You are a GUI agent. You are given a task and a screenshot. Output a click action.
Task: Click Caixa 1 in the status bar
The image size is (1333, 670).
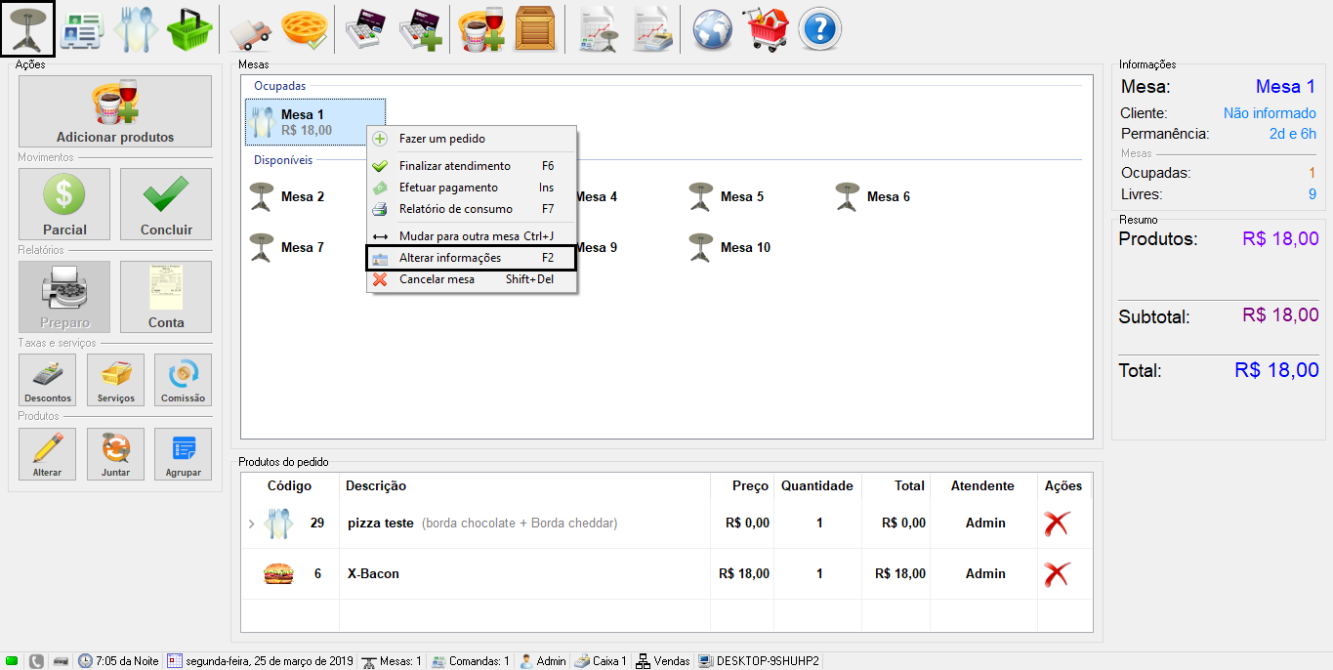(600, 661)
